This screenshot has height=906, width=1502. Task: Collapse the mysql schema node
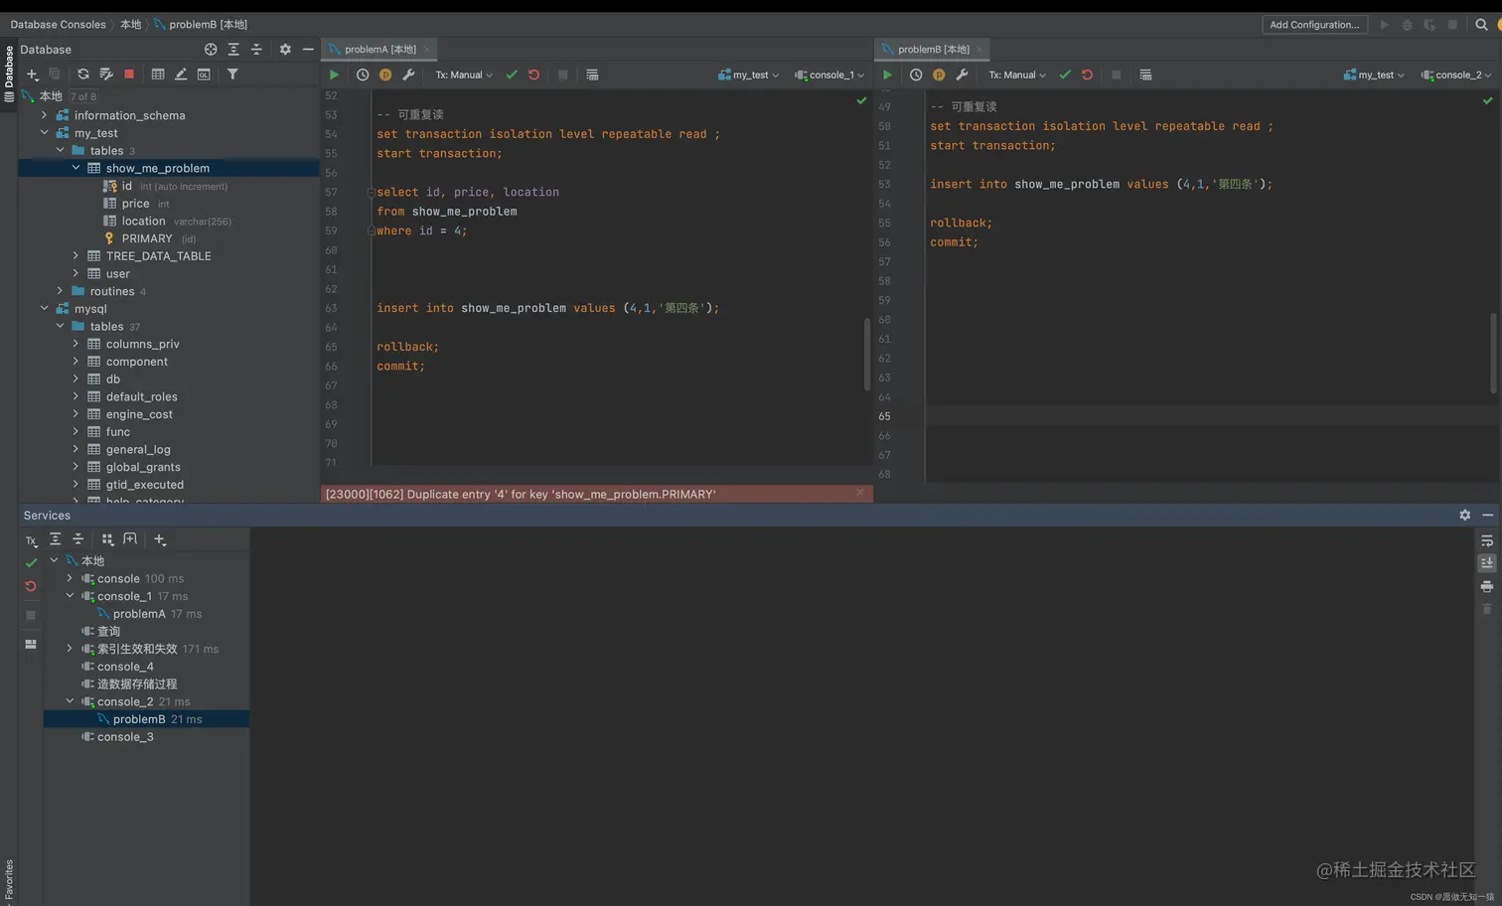pos(45,309)
